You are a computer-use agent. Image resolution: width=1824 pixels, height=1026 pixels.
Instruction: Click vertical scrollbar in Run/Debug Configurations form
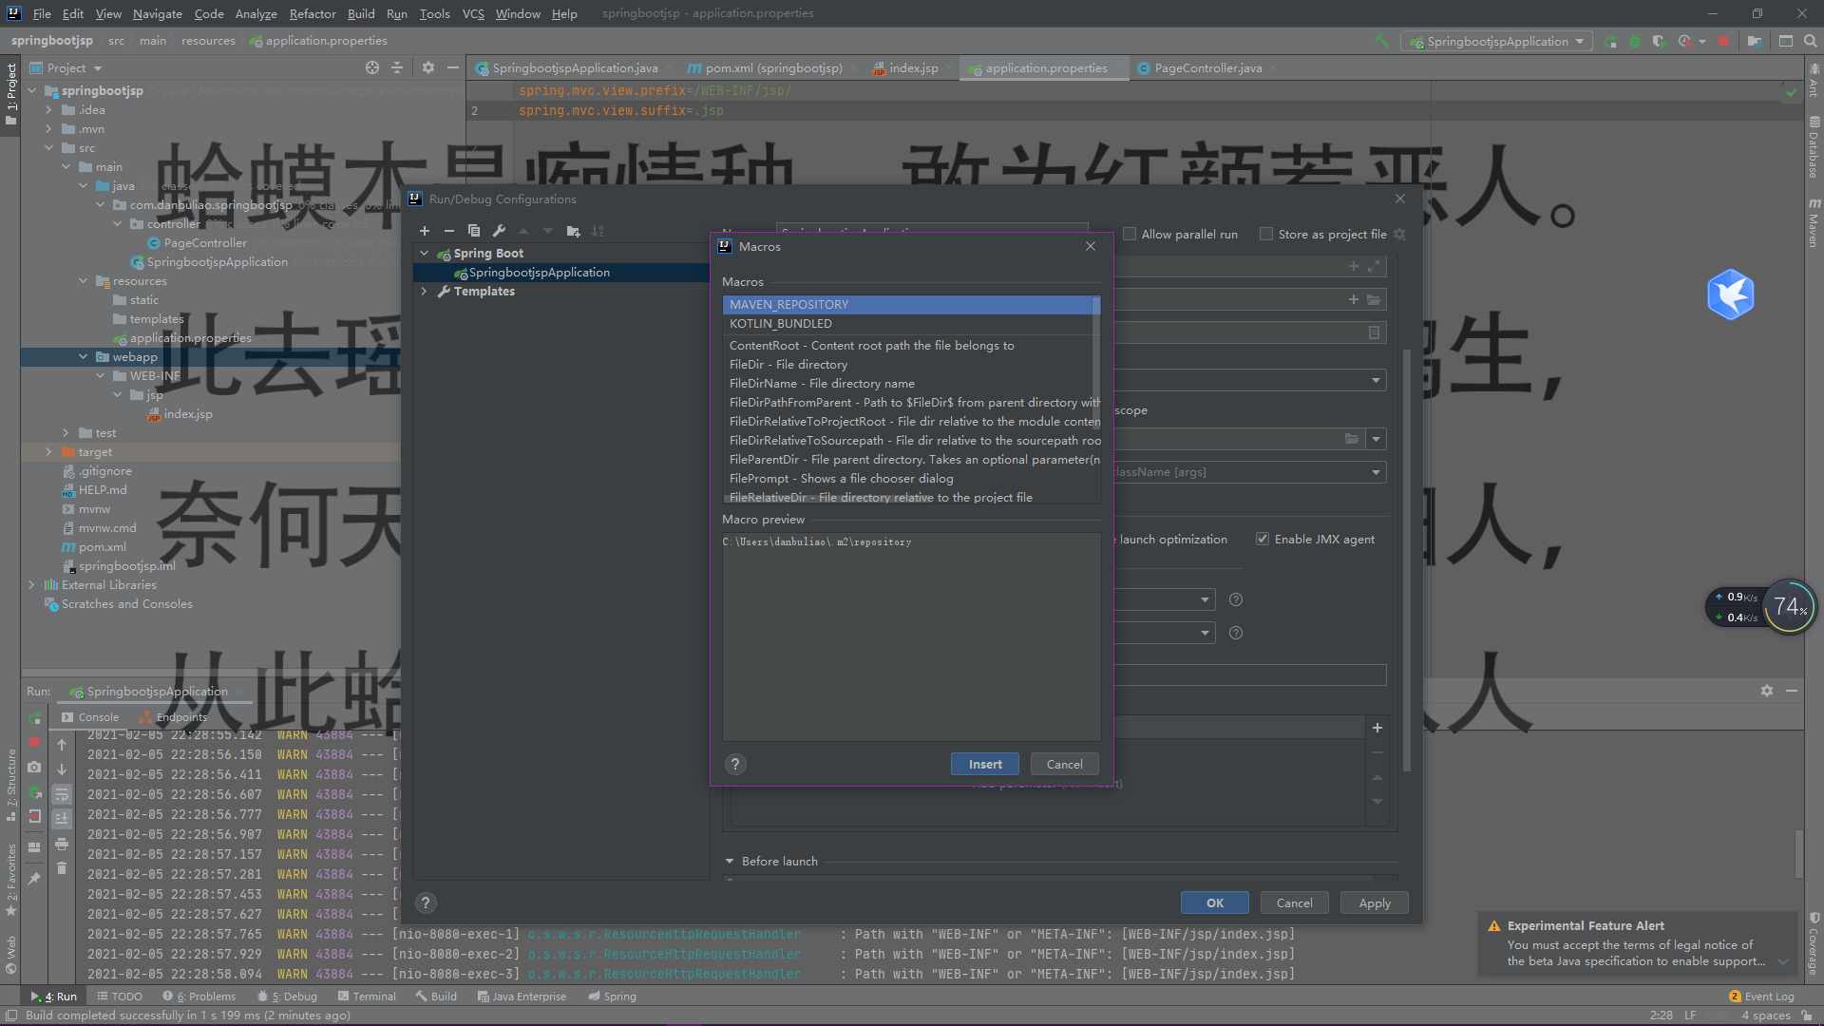1407,560
